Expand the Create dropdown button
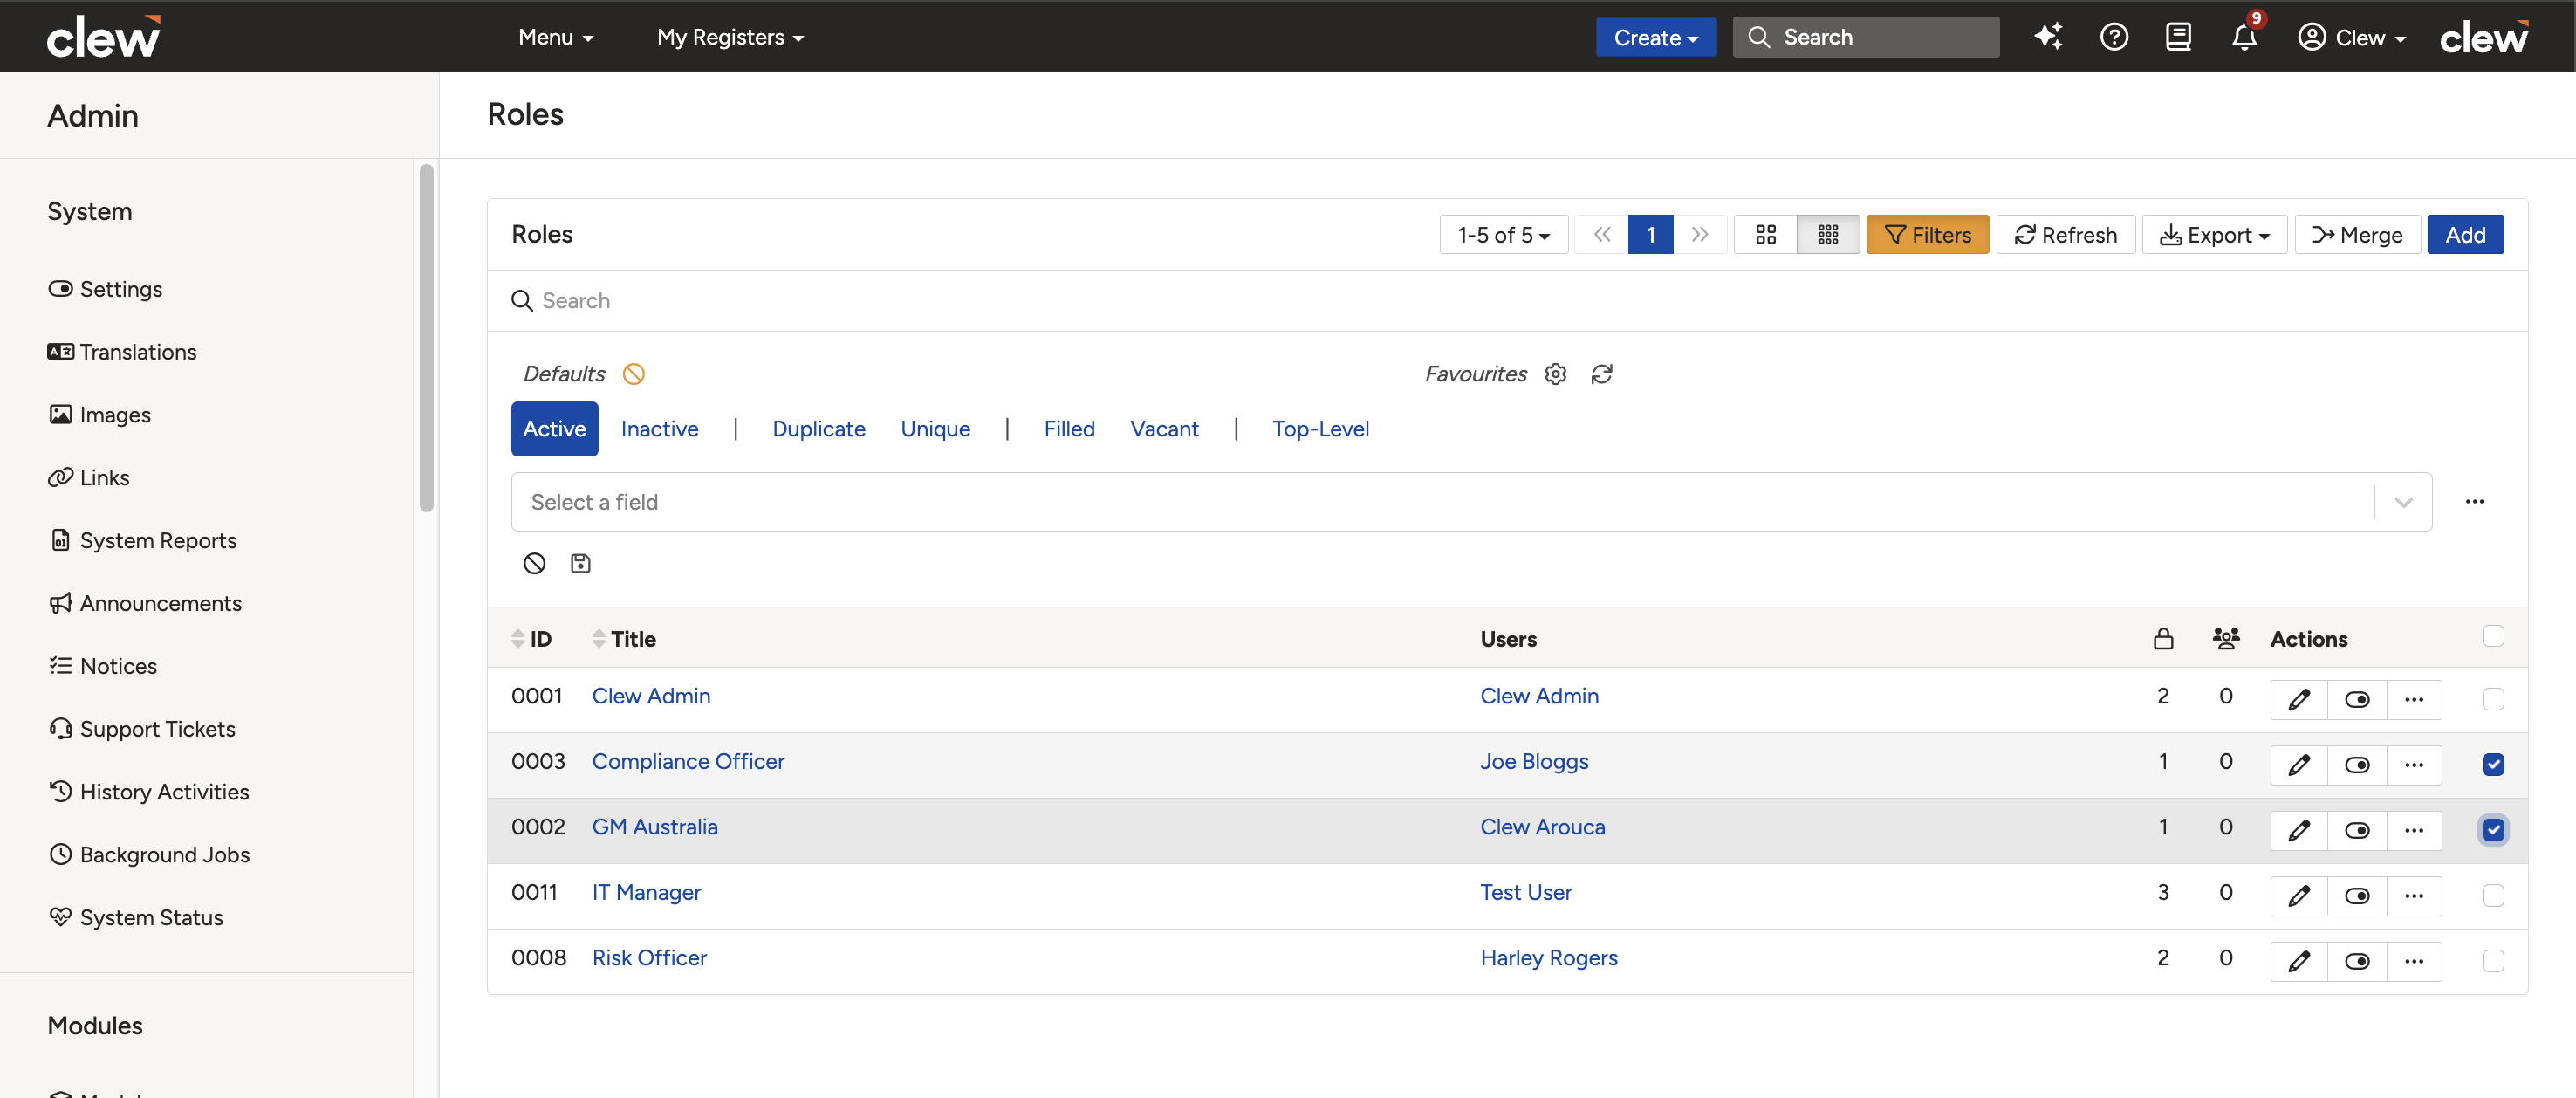This screenshot has height=1098, width=2576. 1655,37
